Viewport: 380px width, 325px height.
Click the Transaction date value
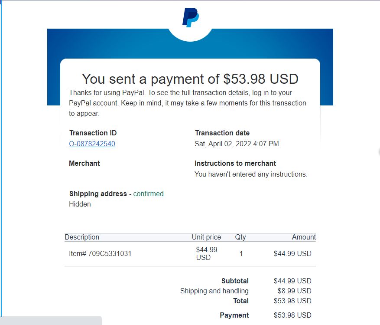pos(237,144)
